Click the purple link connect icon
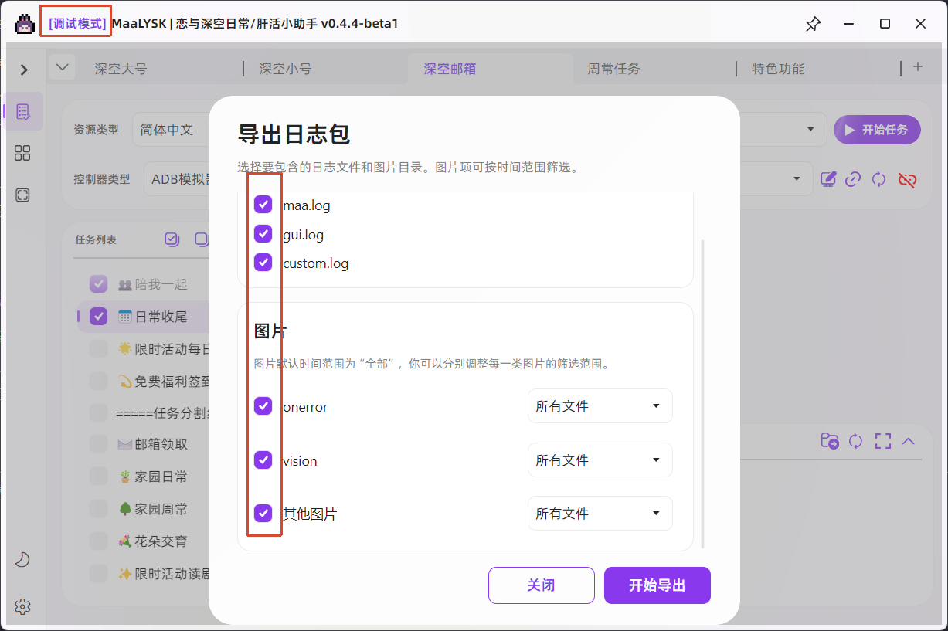948x631 pixels. pos(853,179)
